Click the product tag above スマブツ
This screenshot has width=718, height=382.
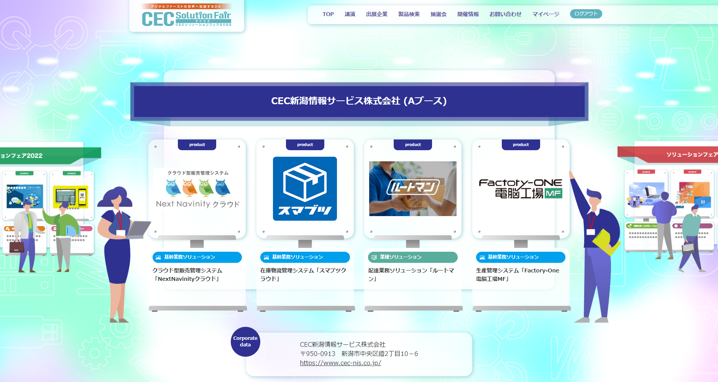pos(305,145)
